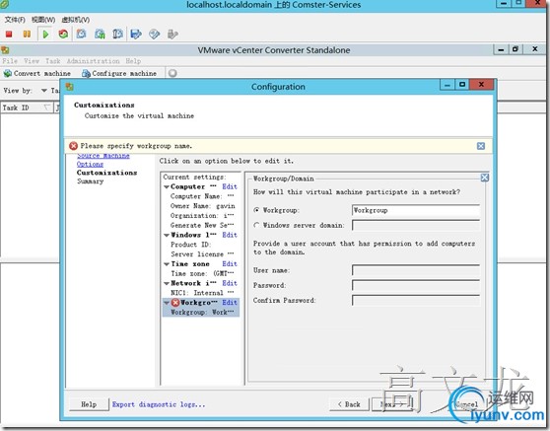The image size is (550, 431).
Task: Click the Task ID column header
Action: point(27,108)
